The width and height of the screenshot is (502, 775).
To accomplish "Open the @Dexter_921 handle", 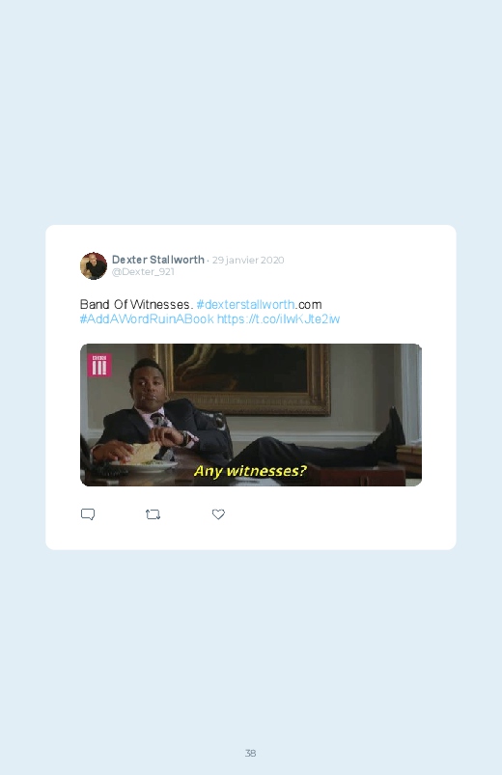I will [143, 272].
